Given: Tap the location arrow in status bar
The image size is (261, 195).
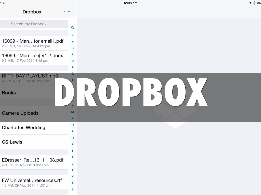Looking at the screenshot, I should point(250,3).
